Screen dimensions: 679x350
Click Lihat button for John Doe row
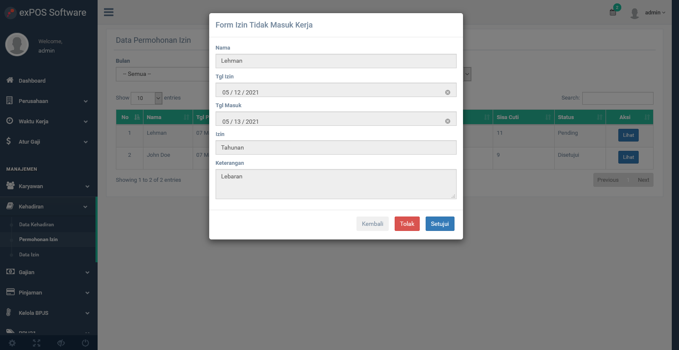click(x=628, y=157)
